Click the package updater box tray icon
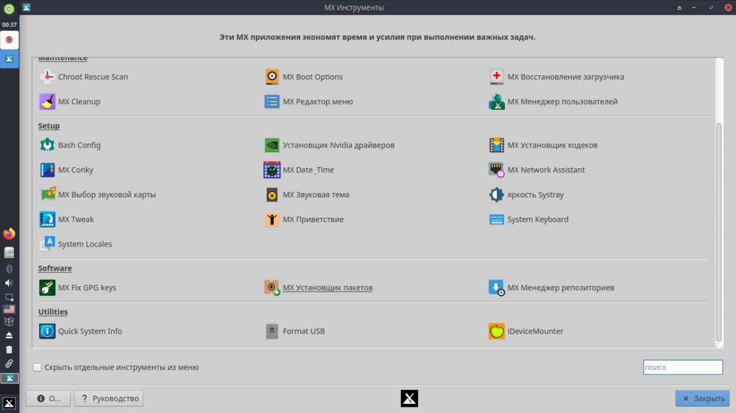The height and width of the screenshot is (413, 736). pyautogui.click(x=9, y=322)
